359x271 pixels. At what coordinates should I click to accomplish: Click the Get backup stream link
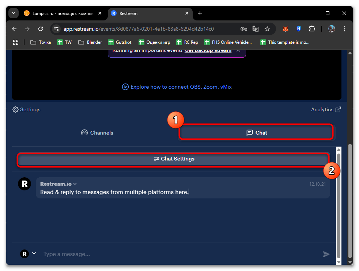tap(208, 50)
